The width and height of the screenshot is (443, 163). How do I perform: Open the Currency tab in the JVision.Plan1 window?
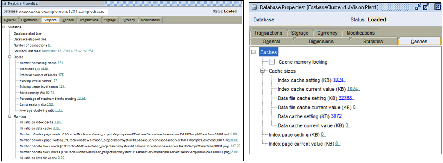(x=327, y=33)
